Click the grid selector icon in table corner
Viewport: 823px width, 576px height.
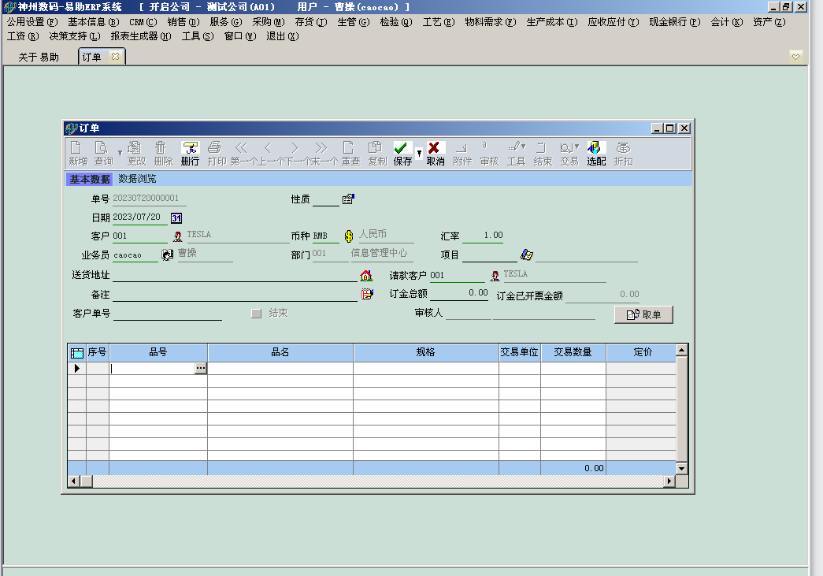coord(77,353)
